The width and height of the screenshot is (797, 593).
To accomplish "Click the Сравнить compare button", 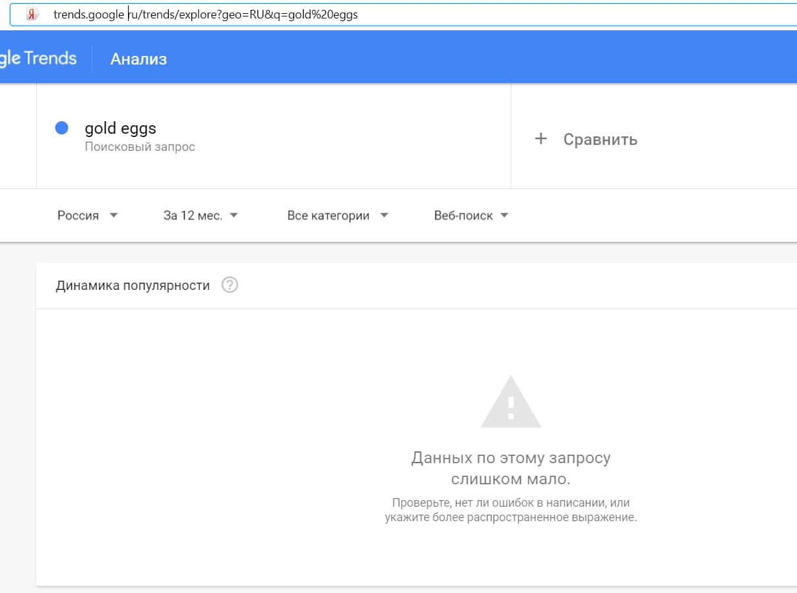I will (600, 139).
